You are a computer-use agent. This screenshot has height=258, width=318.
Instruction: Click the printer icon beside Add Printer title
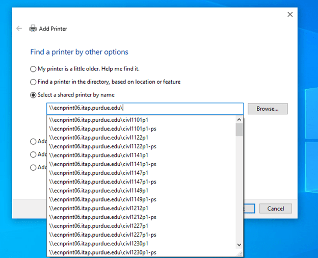pos(33,29)
